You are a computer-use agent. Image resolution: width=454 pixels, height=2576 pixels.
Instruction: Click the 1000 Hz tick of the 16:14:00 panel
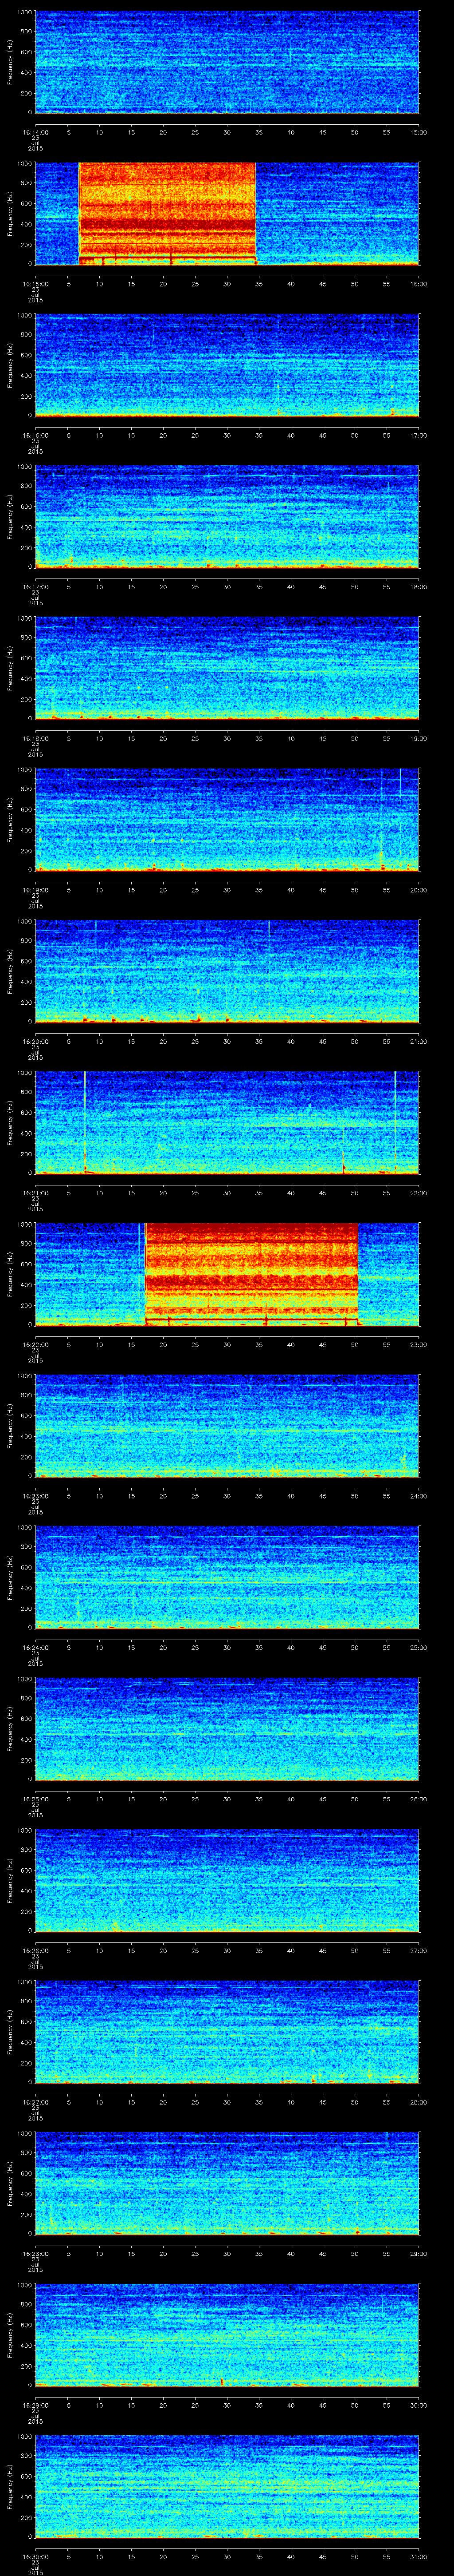click(24, 13)
